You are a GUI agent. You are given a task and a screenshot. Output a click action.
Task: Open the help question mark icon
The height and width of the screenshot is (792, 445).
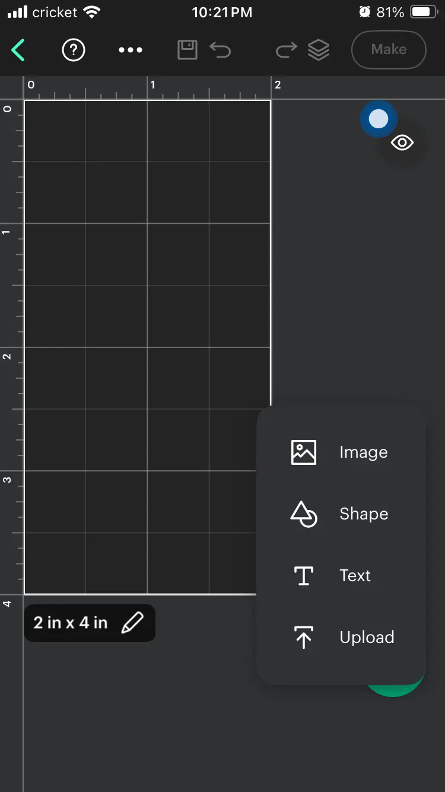(74, 50)
